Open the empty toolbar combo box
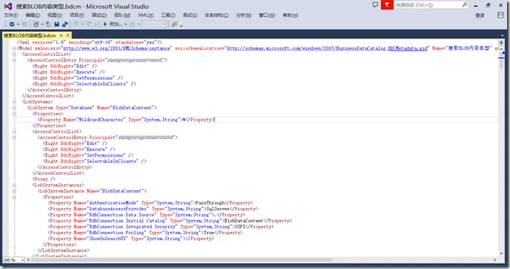Screen dimensions: 510x269 click(154, 24)
